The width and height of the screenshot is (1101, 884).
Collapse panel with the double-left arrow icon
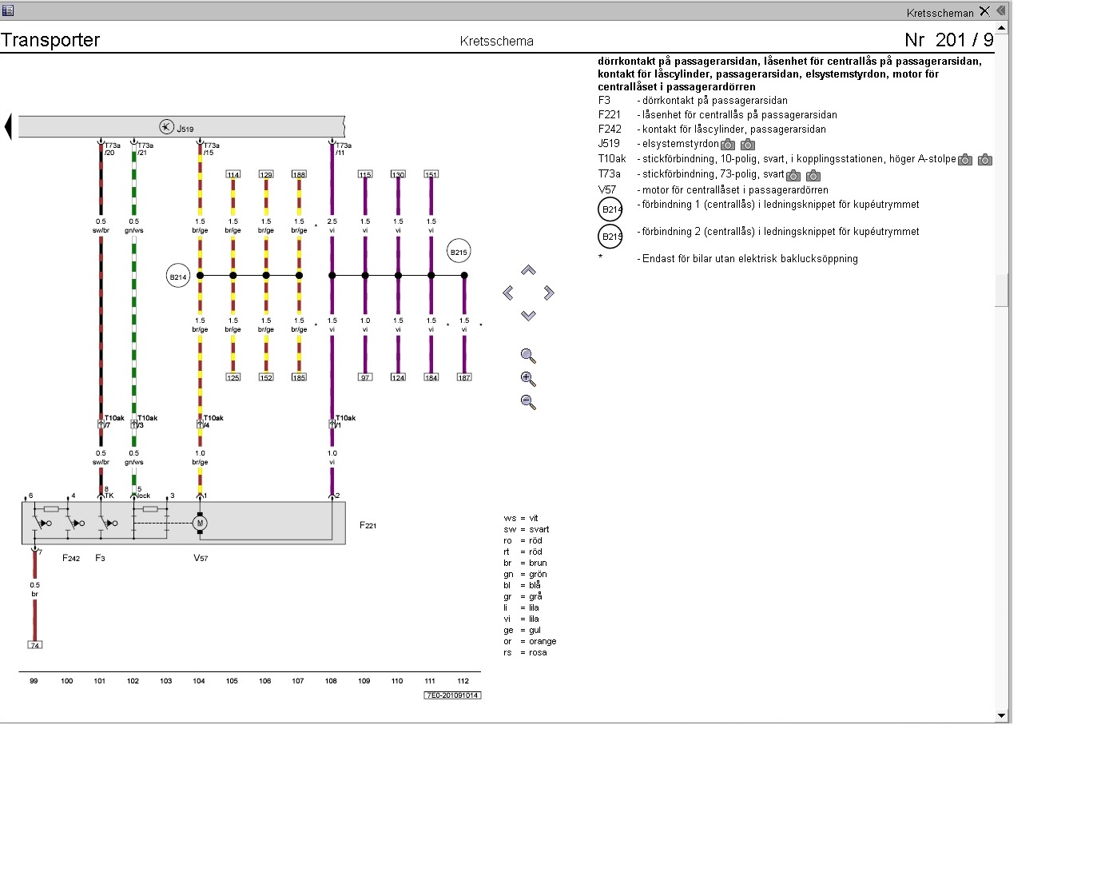(1000, 10)
